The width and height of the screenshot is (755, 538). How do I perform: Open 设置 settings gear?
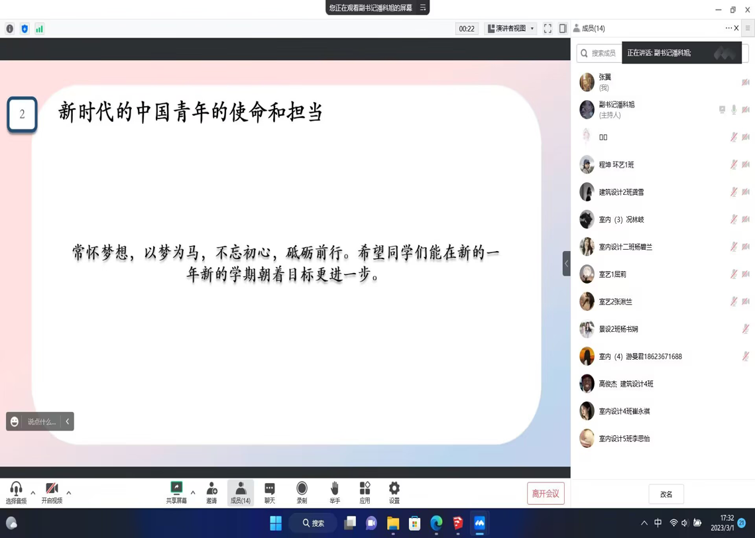pyautogui.click(x=394, y=492)
